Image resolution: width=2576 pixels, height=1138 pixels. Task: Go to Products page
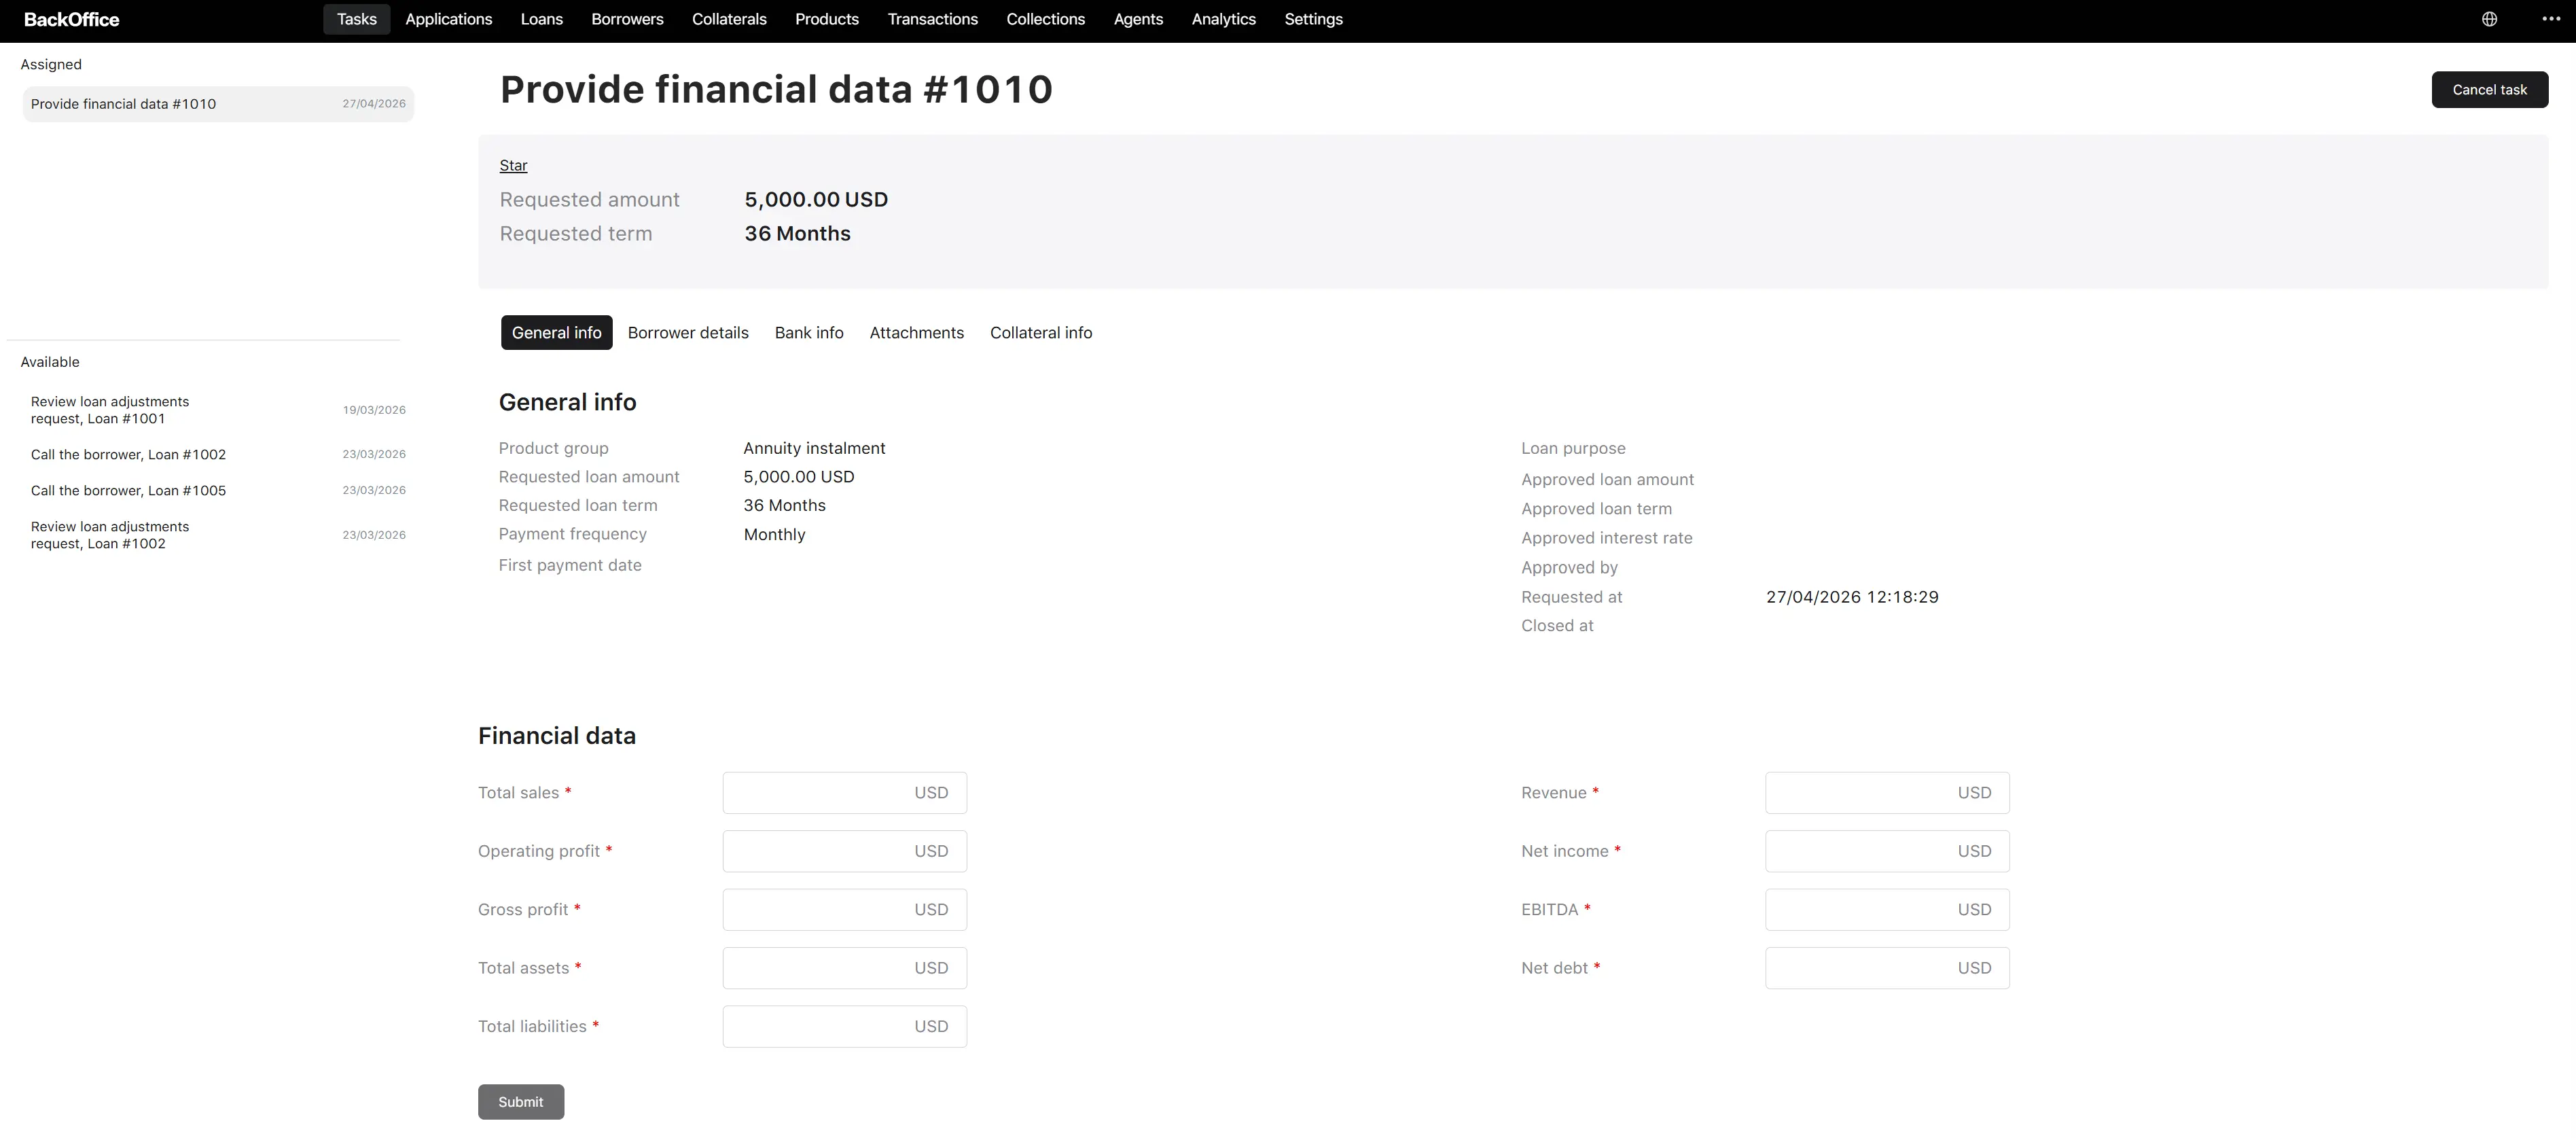[x=826, y=19]
